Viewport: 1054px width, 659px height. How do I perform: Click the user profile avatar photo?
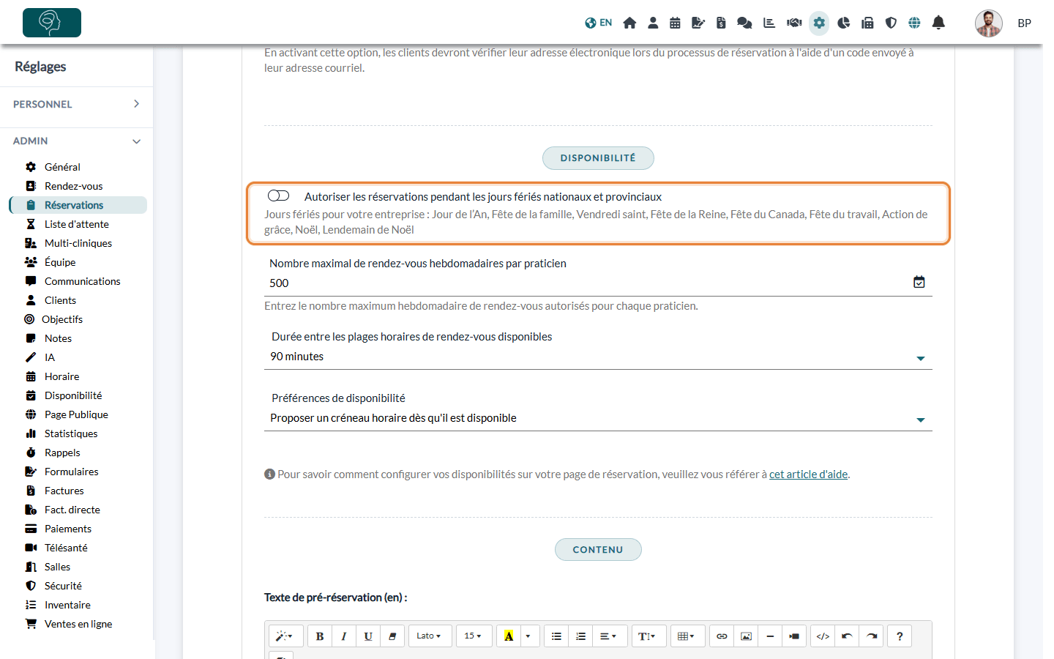tap(988, 23)
